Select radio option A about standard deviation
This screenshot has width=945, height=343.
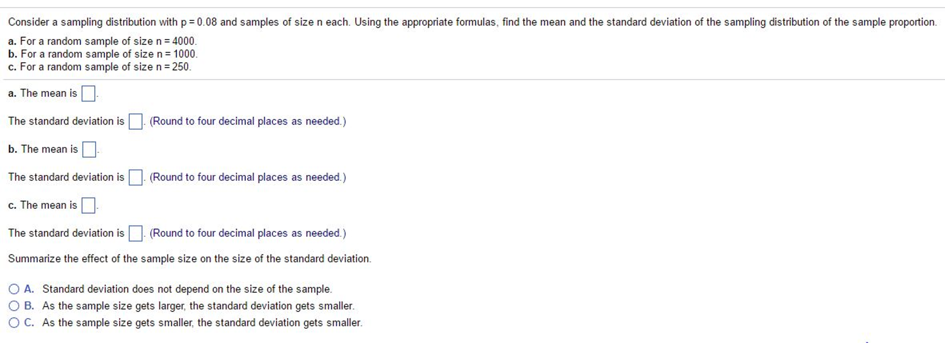pos(14,289)
